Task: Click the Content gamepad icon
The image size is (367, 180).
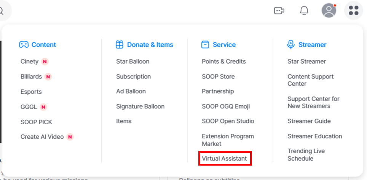Action: [x=24, y=45]
